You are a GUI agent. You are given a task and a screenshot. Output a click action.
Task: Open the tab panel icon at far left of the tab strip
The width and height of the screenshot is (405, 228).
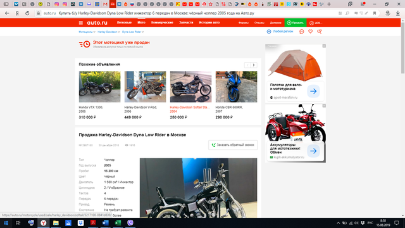point(6,4)
